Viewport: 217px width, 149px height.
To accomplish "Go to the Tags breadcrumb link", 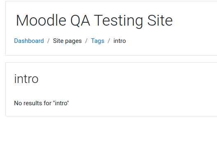I will point(98,41).
